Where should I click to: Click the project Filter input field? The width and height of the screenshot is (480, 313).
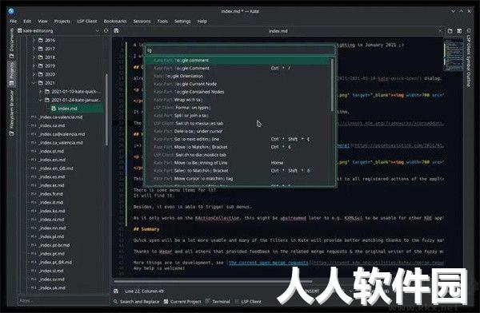tap(63, 301)
